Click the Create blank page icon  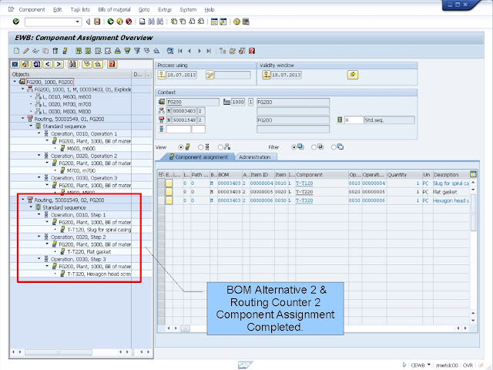click(16, 51)
